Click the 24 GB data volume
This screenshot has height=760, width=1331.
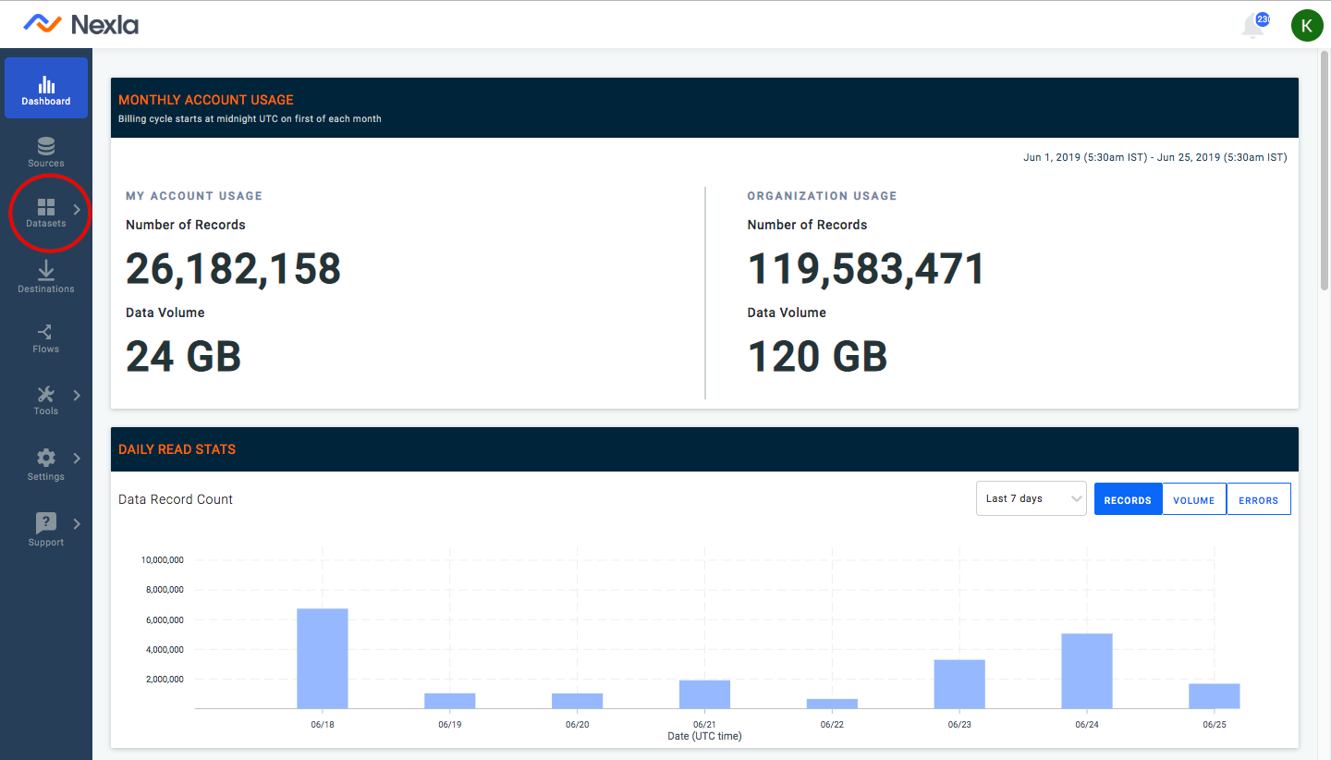184,357
